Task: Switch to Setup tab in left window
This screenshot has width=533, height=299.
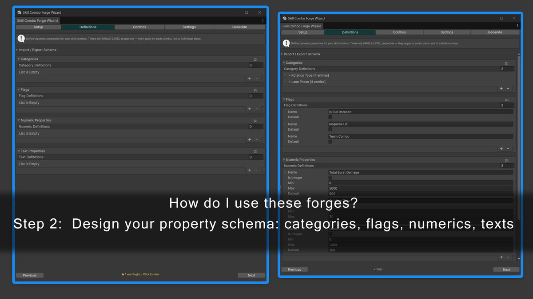Action: (x=39, y=27)
